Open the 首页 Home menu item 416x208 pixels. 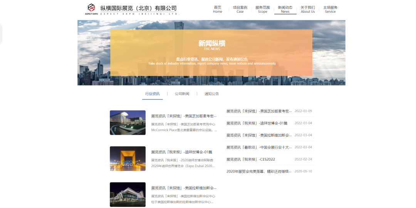pyautogui.click(x=218, y=9)
